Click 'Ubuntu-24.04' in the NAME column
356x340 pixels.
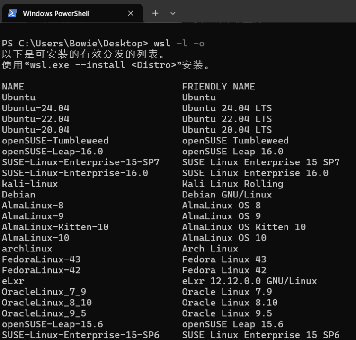tap(36, 108)
